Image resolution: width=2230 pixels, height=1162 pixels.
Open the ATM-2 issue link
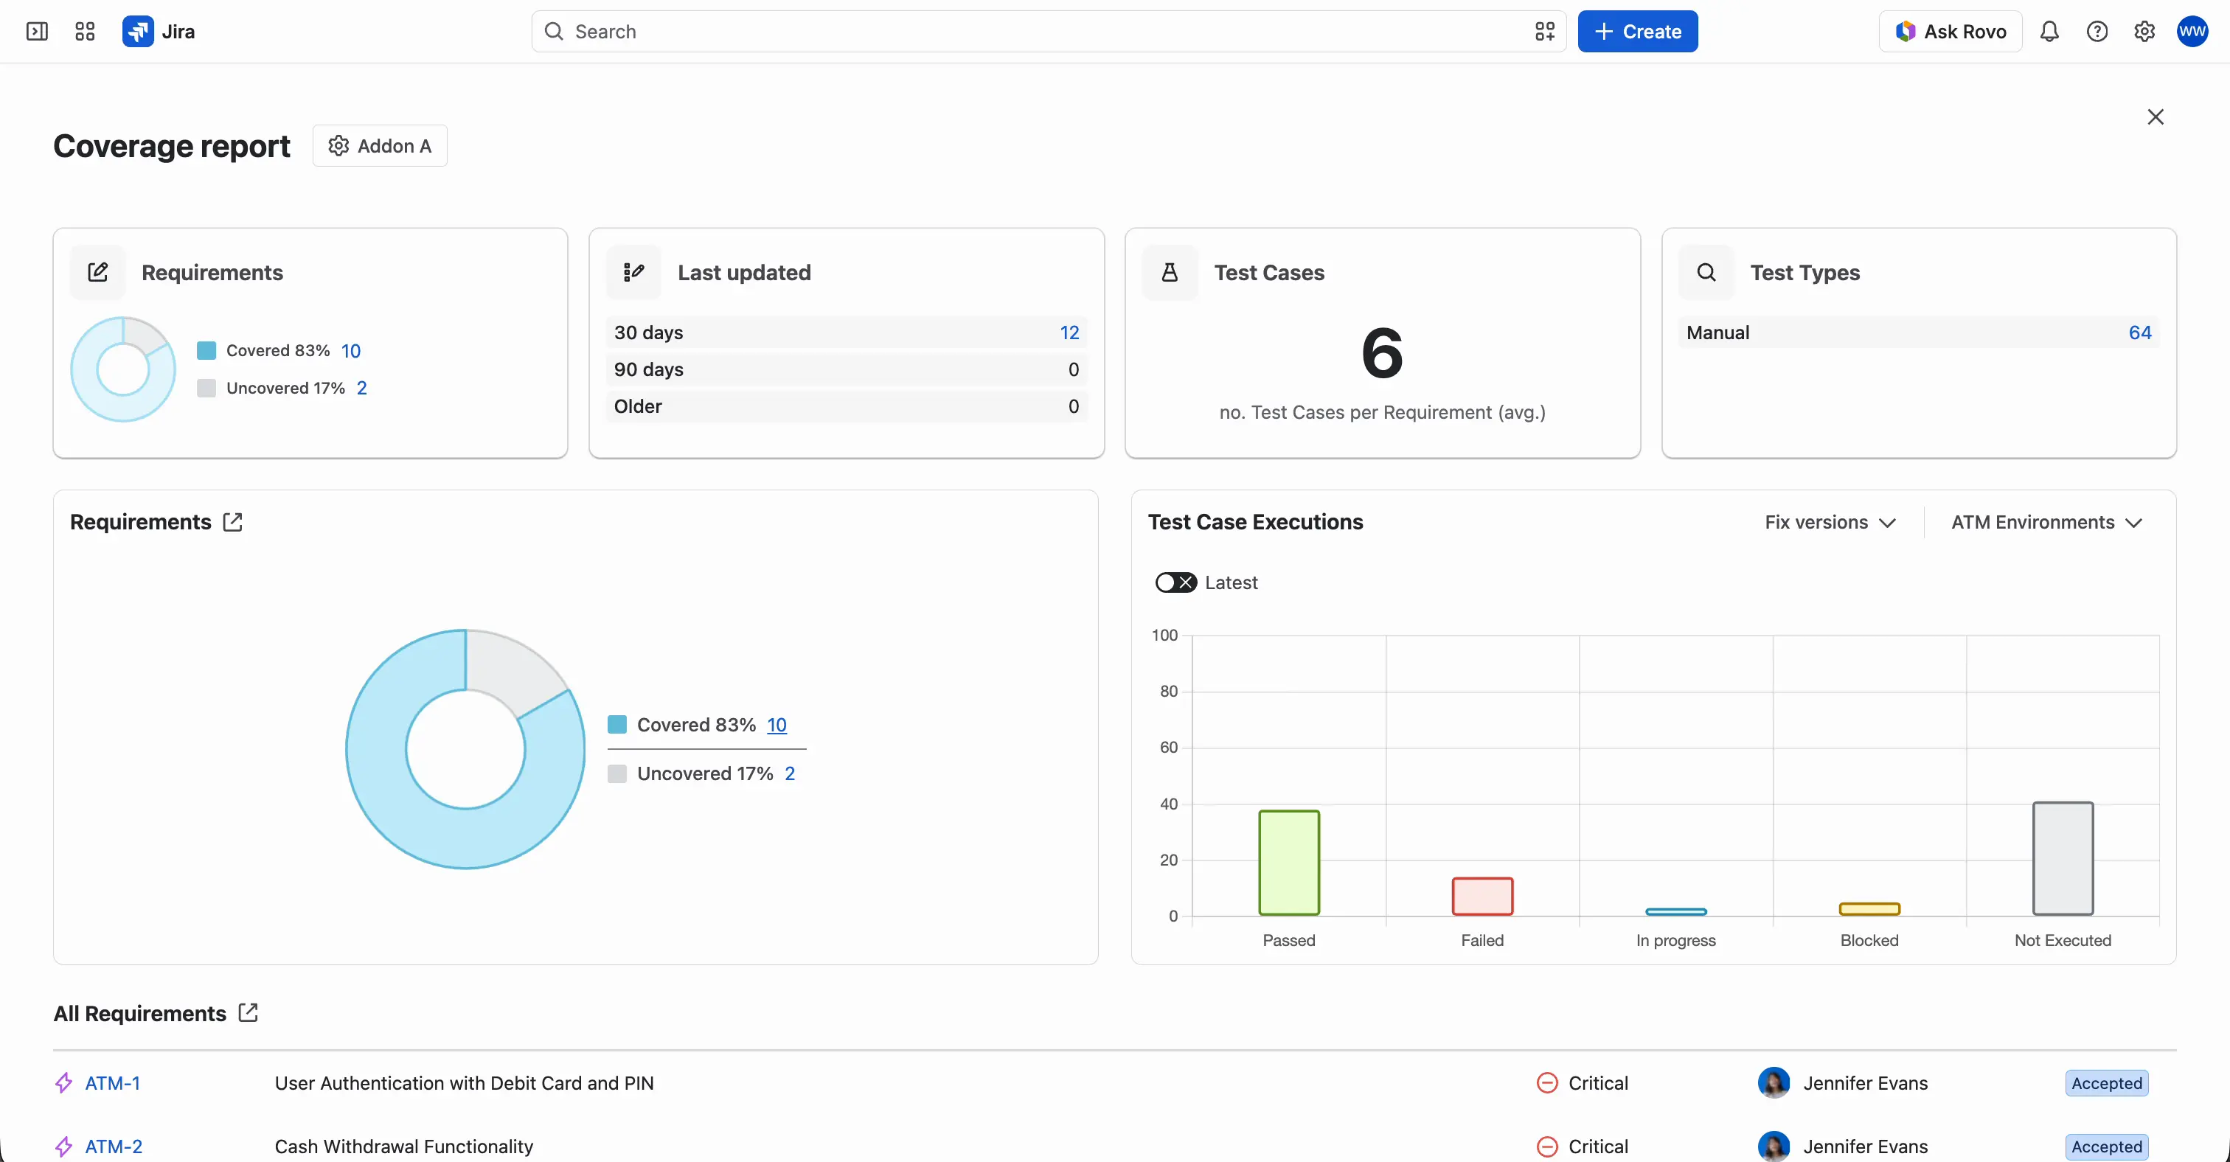click(114, 1147)
